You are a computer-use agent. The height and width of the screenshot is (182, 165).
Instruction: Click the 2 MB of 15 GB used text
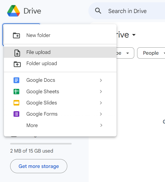[x=32, y=151]
